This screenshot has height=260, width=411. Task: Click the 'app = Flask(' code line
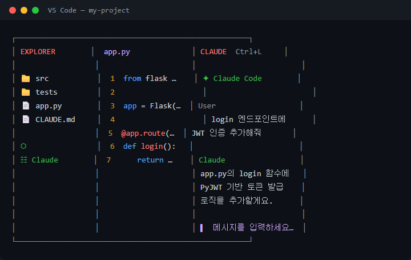(152, 106)
